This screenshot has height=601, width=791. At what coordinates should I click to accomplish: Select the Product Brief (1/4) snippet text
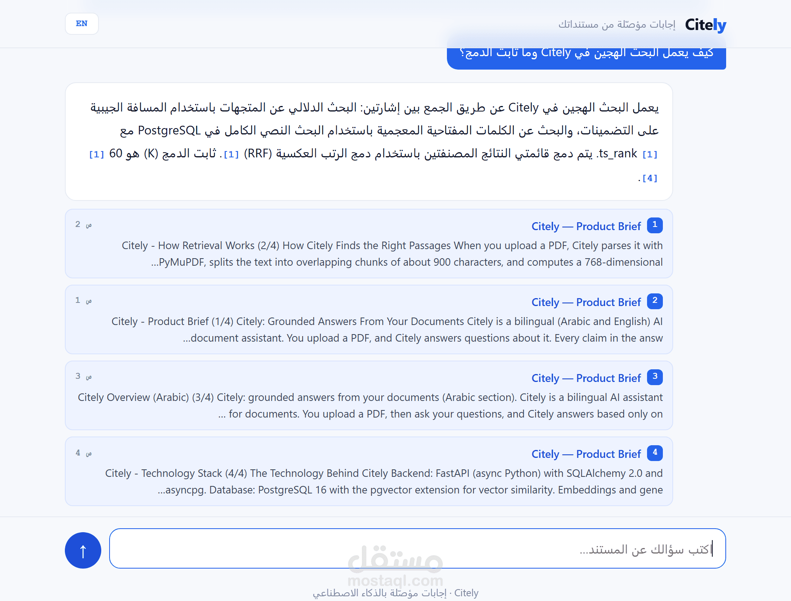click(387, 330)
